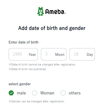Click the "Day" suffix label
This screenshot has width=101, height=107.
pos(90,55)
